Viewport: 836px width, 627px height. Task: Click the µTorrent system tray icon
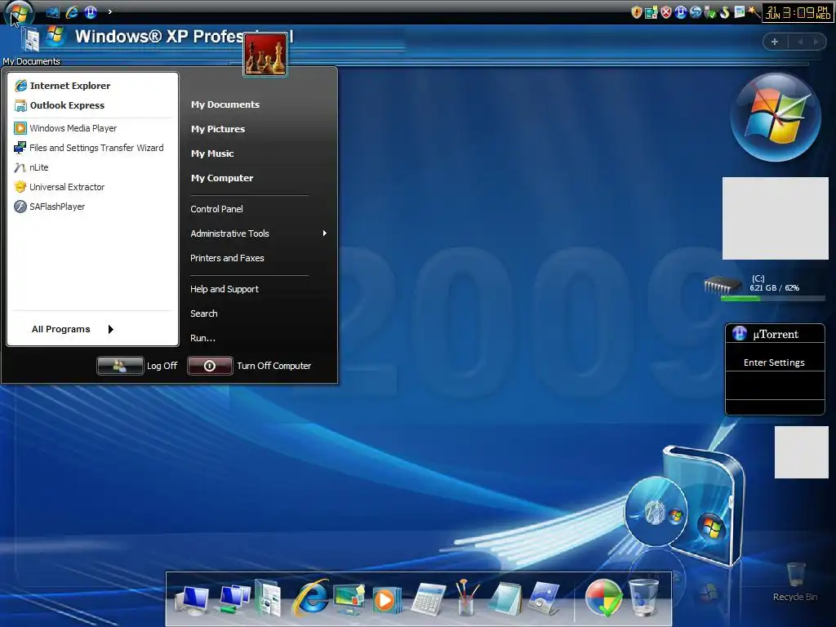click(680, 12)
